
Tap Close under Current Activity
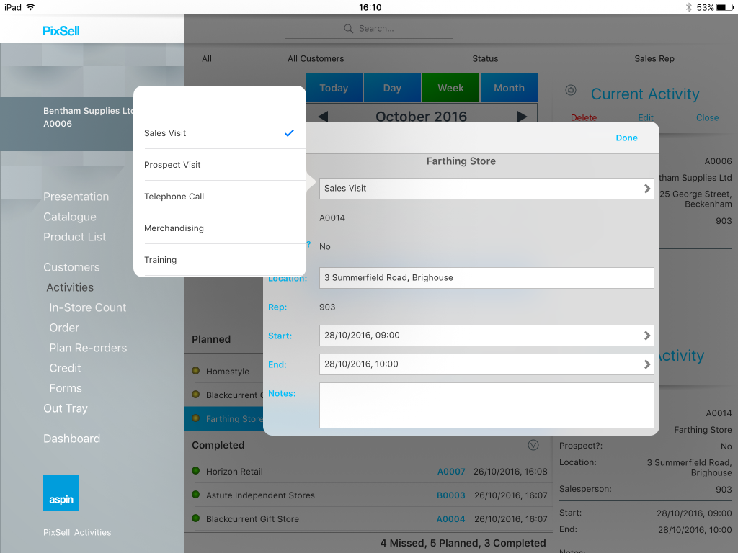click(x=708, y=117)
